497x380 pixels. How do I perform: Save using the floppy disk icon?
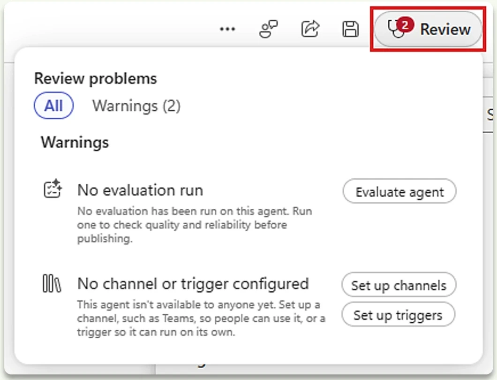350,29
